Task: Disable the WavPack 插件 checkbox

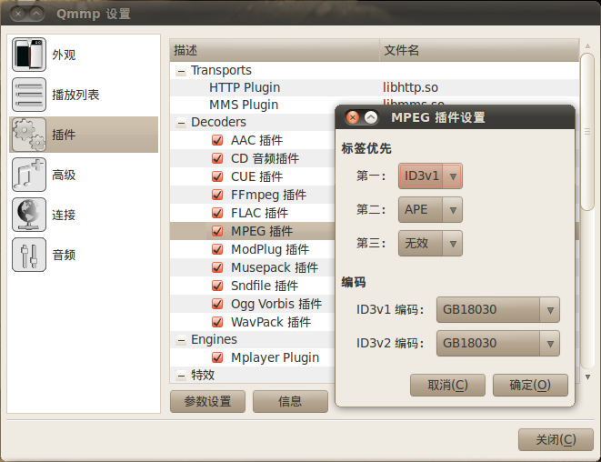Action: (x=217, y=322)
